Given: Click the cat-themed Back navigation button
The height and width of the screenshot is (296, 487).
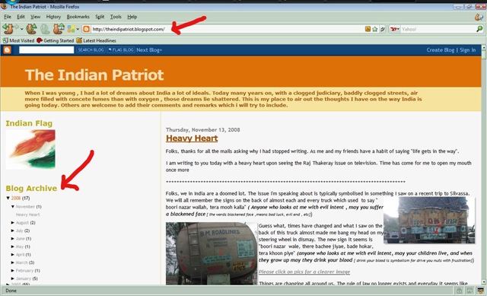Looking at the screenshot, I should 8,29.
